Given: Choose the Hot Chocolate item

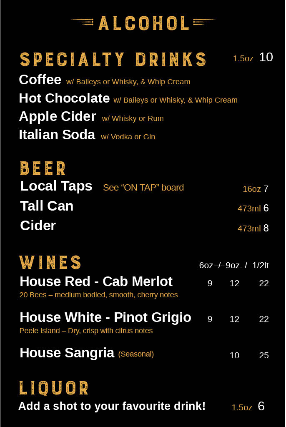Looking at the screenshot, I should click(x=64, y=98).
